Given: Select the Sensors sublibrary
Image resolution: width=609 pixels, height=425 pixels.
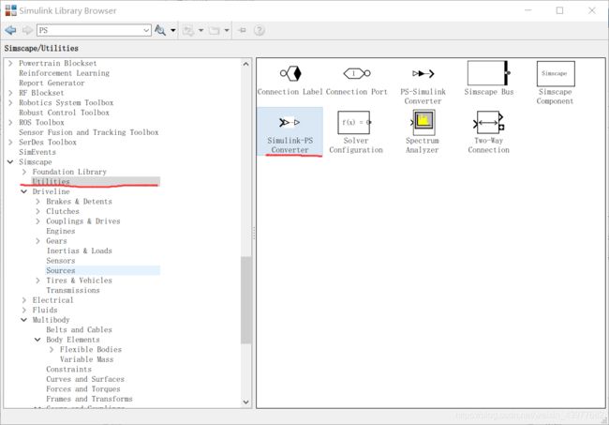Looking at the screenshot, I should [x=61, y=261].
